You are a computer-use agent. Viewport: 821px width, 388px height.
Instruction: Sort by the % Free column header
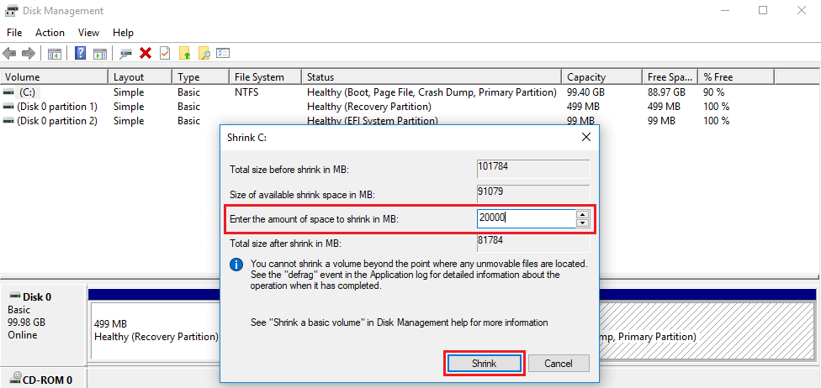tap(736, 77)
